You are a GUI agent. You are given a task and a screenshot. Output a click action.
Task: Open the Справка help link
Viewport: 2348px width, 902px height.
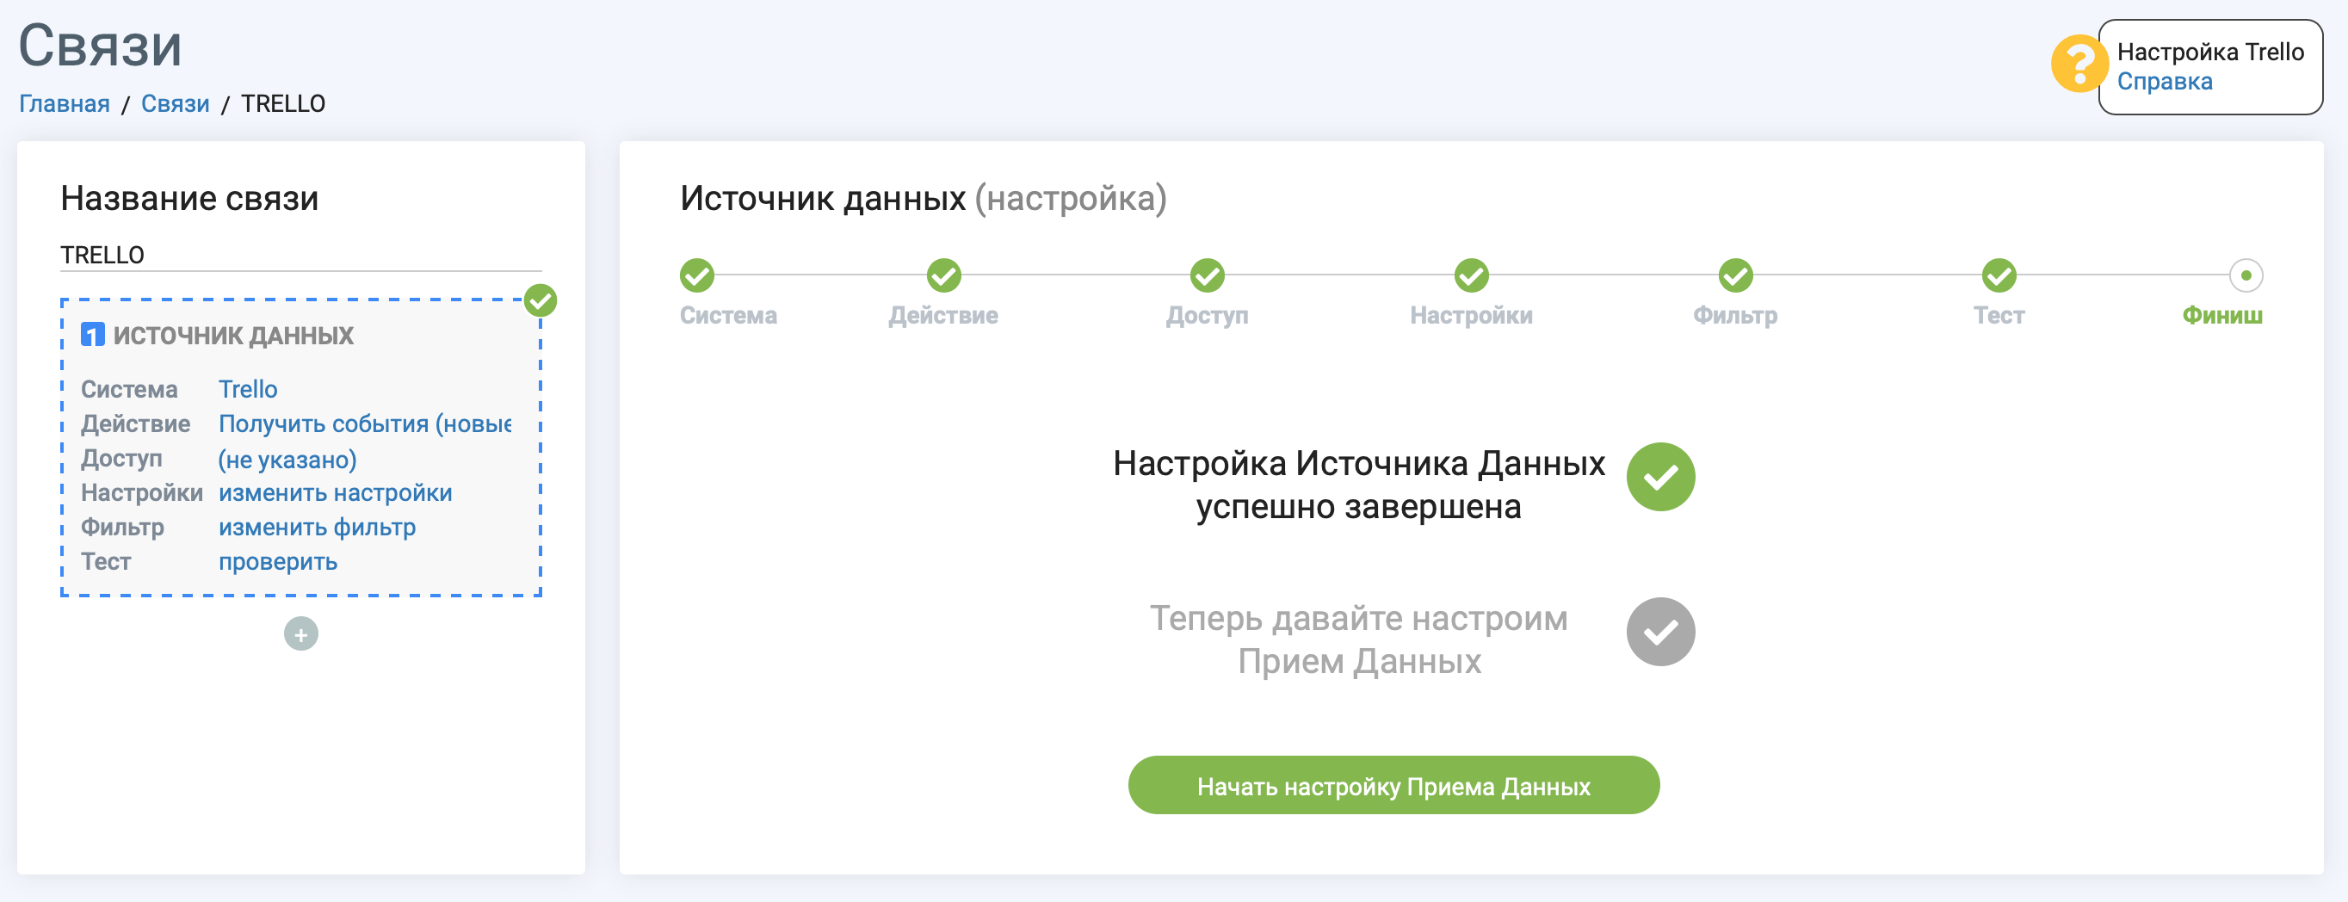2164,82
